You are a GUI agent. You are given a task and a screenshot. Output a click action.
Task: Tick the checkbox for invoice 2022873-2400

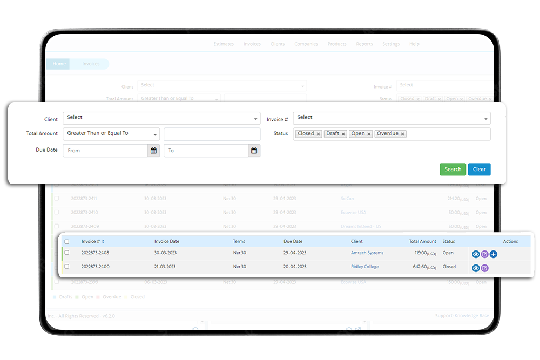click(x=67, y=267)
